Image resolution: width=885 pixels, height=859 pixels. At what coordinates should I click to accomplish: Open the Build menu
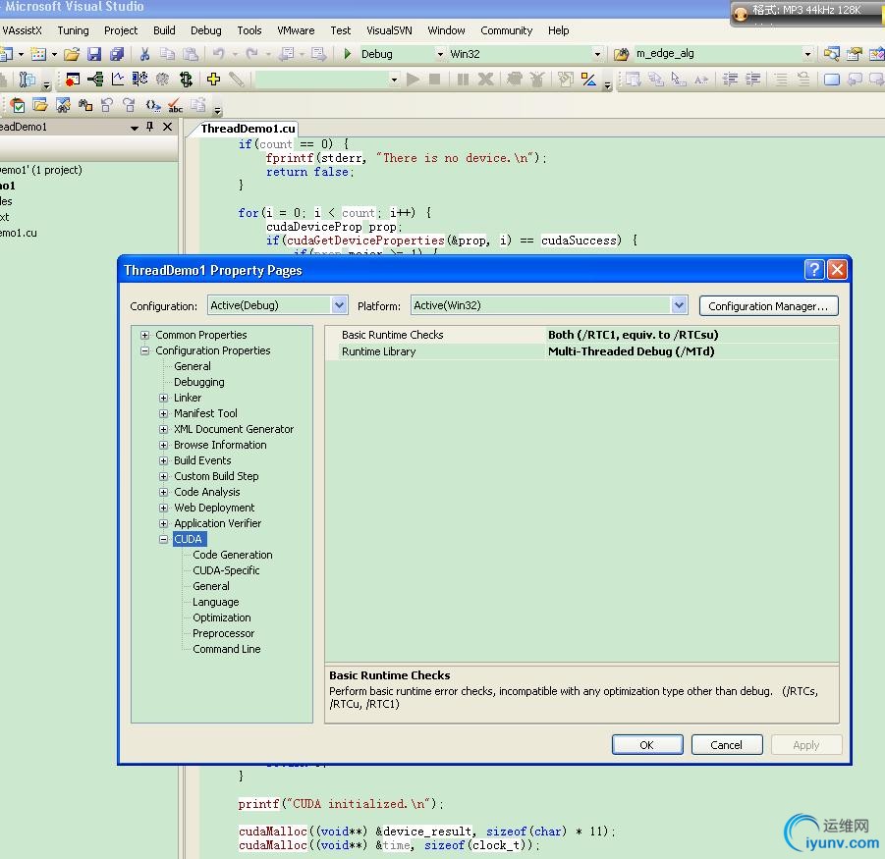tap(164, 30)
